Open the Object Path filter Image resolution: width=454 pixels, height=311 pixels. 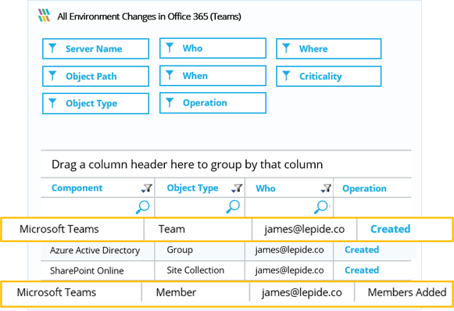click(95, 76)
